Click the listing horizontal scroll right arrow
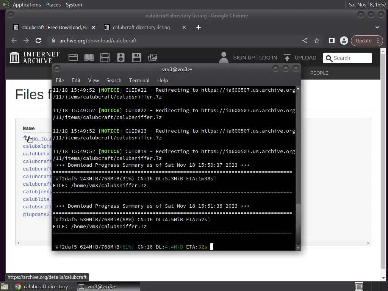The image size is (388, 291). (x=368, y=243)
